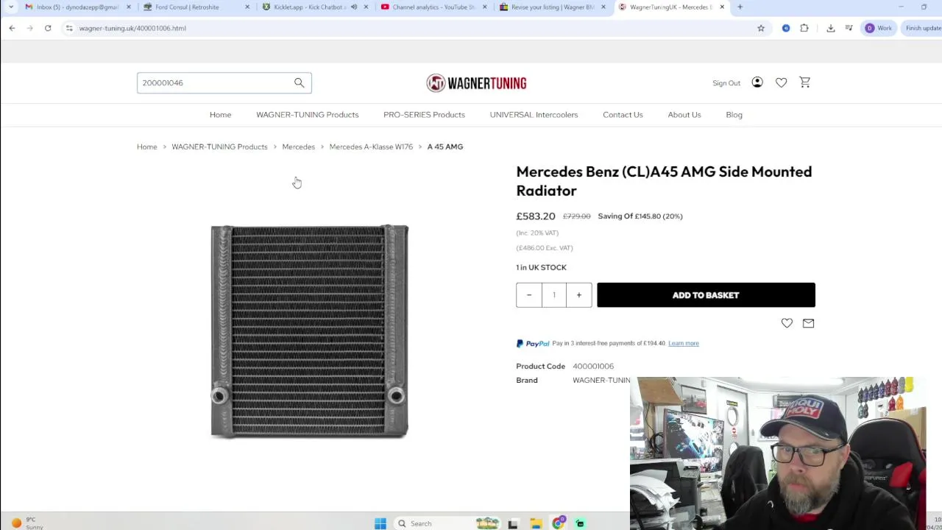Click the PayPal Learn more link

[x=684, y=343]
